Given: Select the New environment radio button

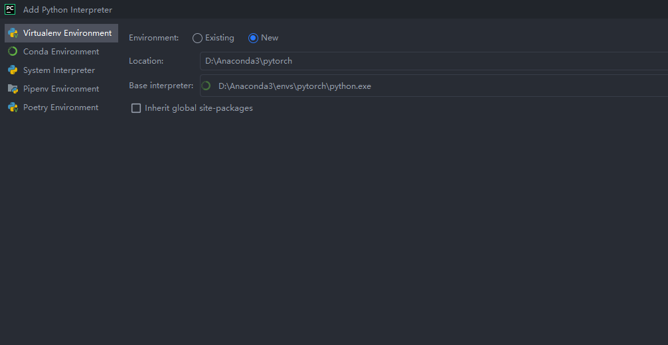Looking at the screenshot, I should tap(253, 38).
